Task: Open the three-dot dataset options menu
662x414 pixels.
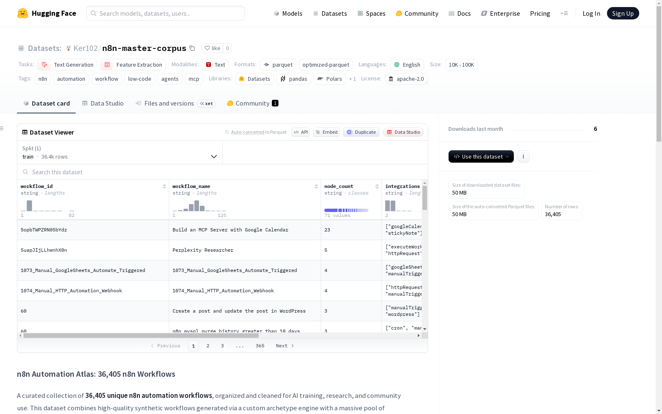Action: 523,156
